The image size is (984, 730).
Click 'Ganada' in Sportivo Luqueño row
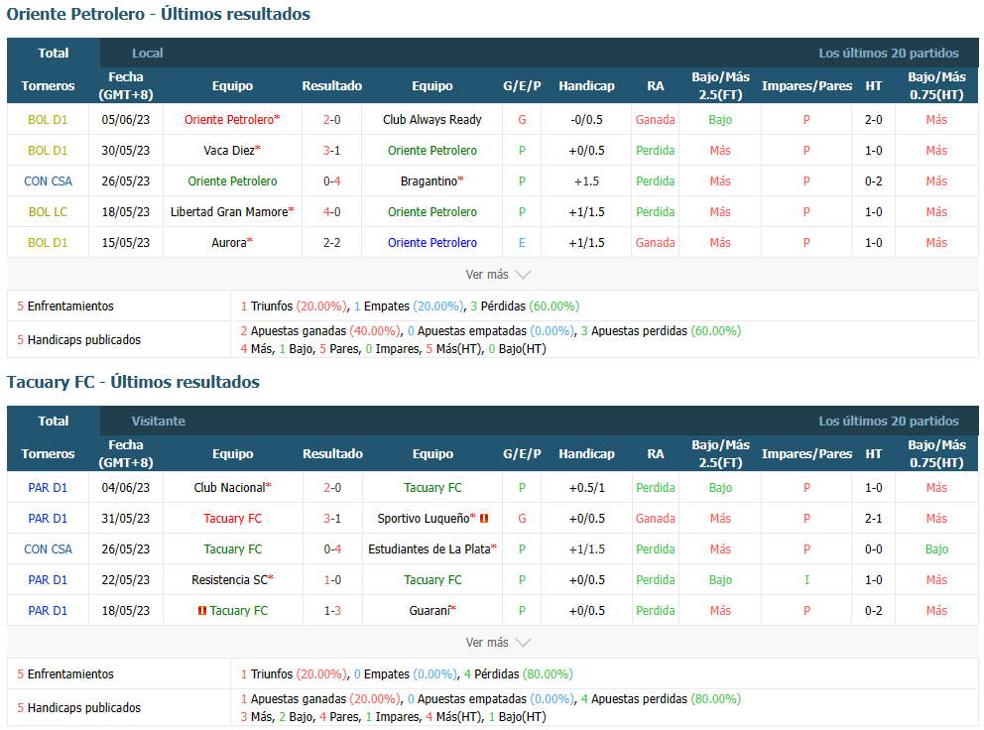tap(655, 518)
